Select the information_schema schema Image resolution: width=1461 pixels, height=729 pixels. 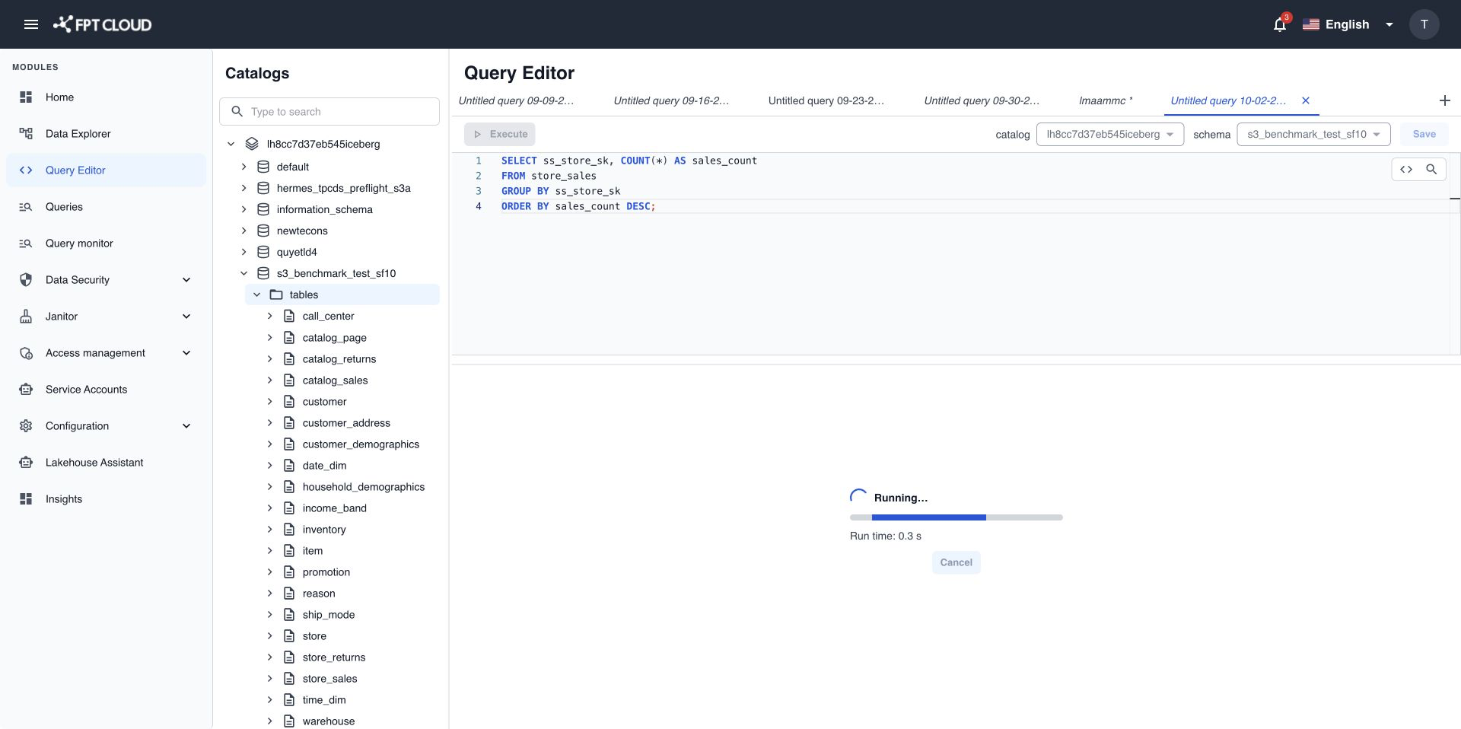click(x=325, y=209)
